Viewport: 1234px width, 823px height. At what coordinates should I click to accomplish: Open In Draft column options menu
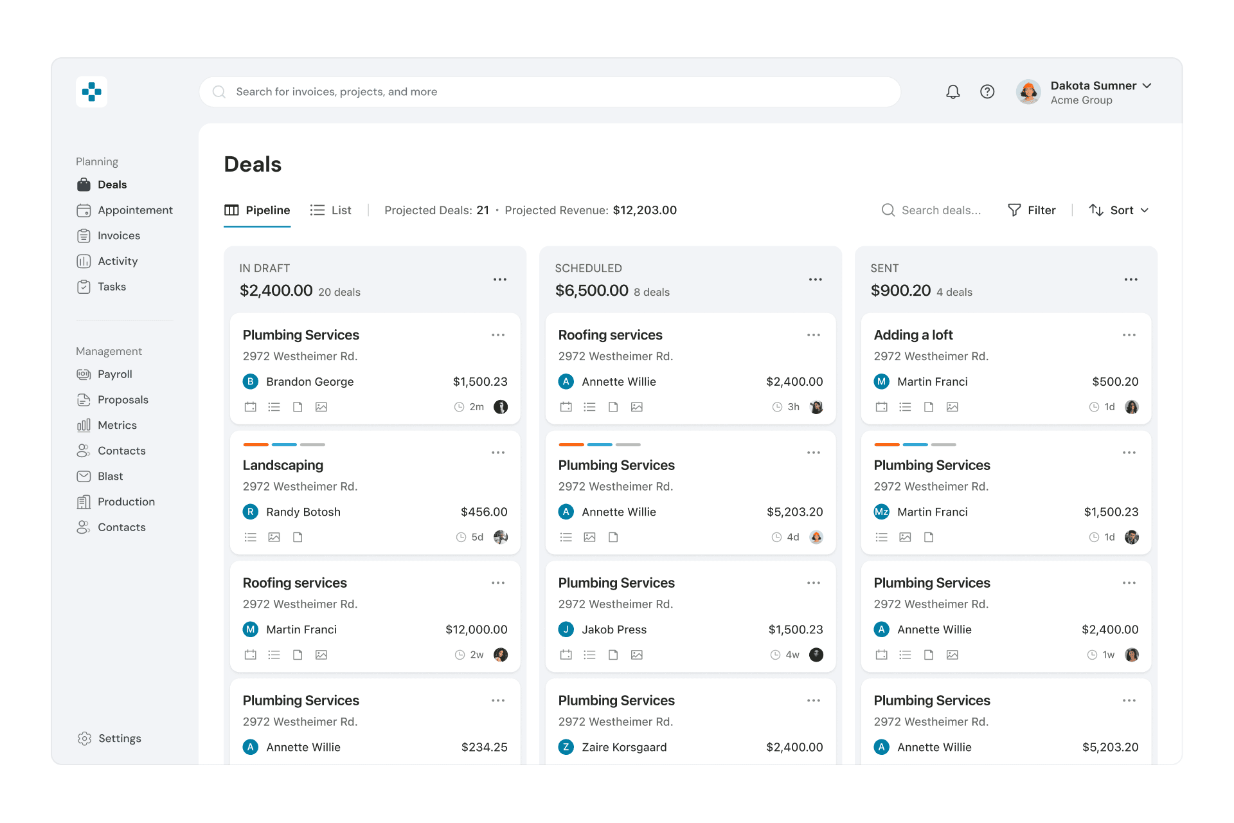[500, 280]
